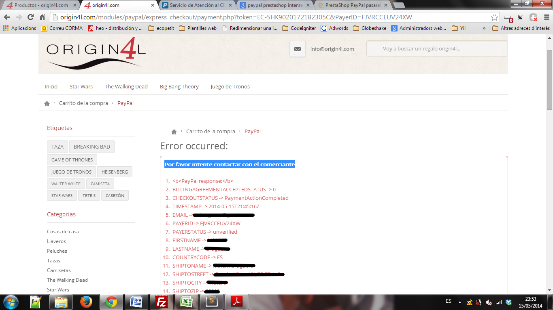The height and width of the screenshot is (310, 553).
Task: Click the WALTER WHITE tag
Action: (x=66, y=184)
